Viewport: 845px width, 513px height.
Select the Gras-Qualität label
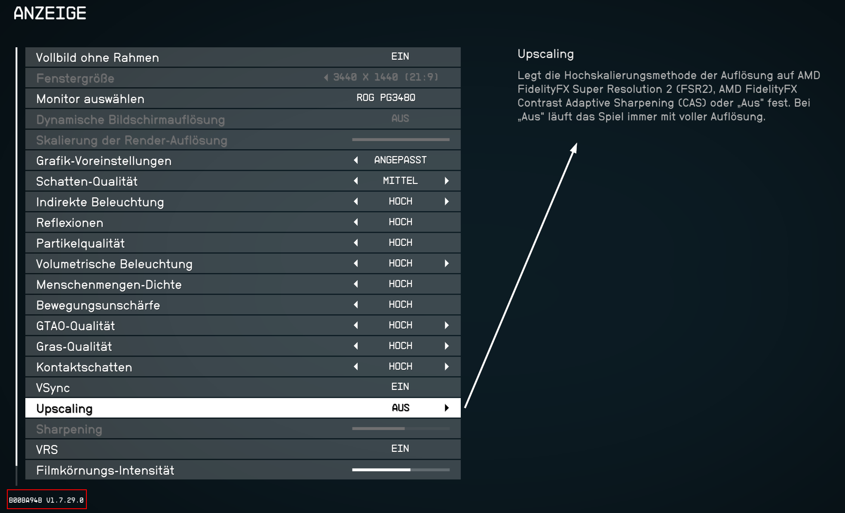coord(74,347)
